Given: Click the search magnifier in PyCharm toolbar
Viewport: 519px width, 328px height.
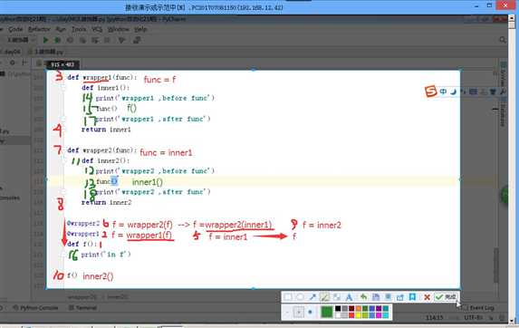Looking at the screenshot, I should click(503, 40).
